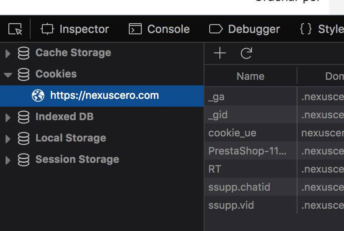Click the Session Storage database icon

click(23, 160)
